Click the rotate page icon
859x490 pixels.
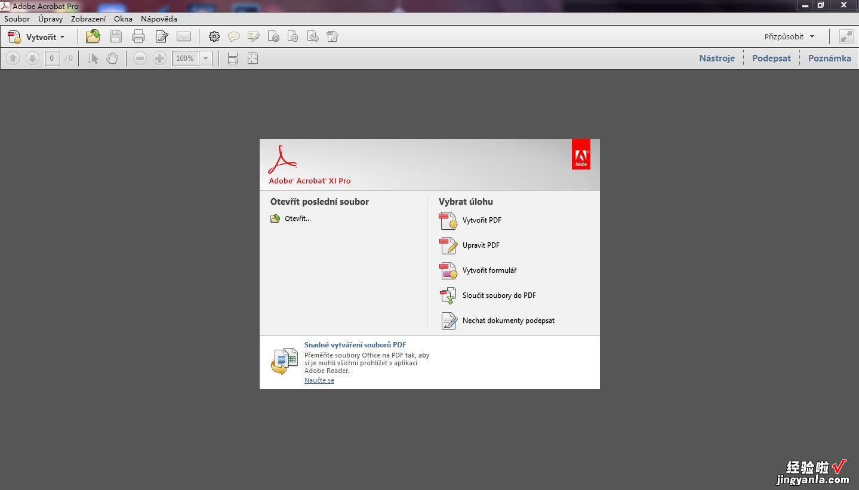pyautogui.click(x=293, y=37)
